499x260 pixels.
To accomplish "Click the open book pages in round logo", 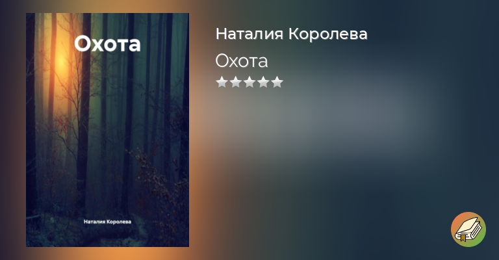I will tap(468, 228).
